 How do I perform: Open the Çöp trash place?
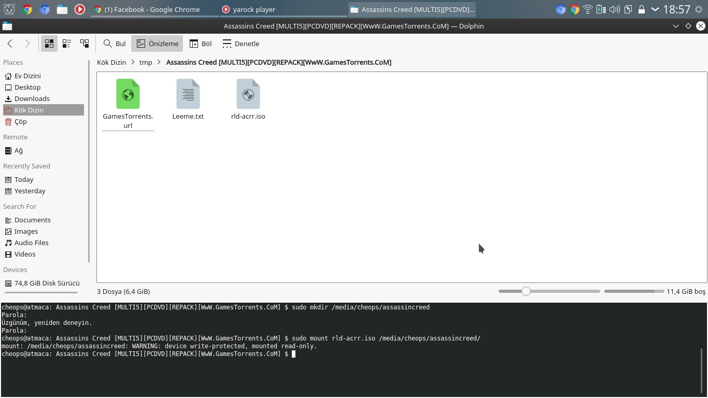[21, 121]
